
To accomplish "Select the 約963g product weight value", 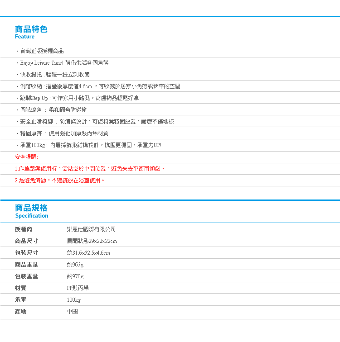I will coord(75,265).
